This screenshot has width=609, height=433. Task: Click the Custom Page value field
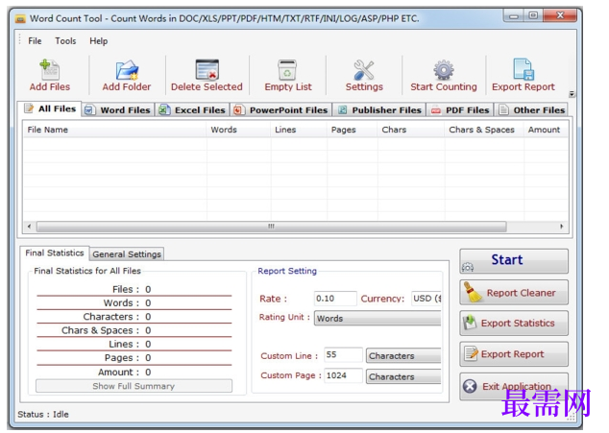click(x=343, y=375)
